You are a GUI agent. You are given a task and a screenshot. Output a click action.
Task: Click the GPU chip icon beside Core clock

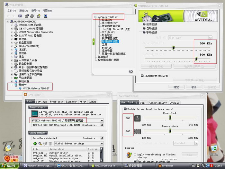pos(137,118)
